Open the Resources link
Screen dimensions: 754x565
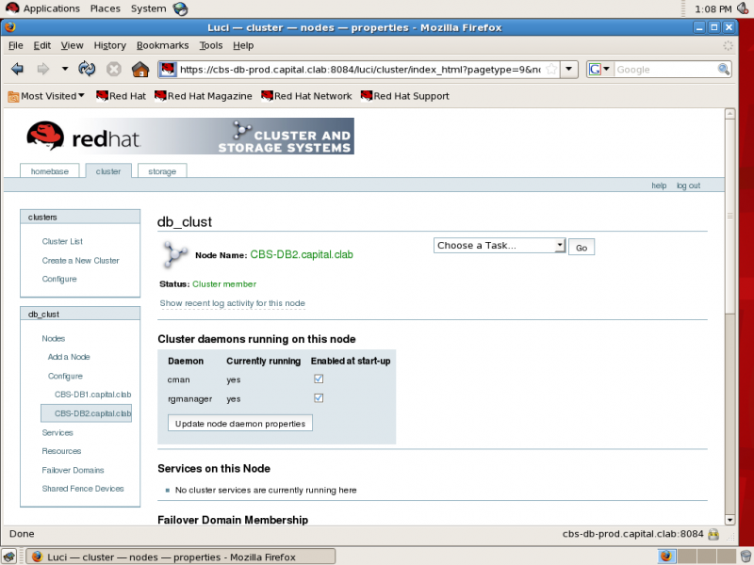[x=61, y=451]
